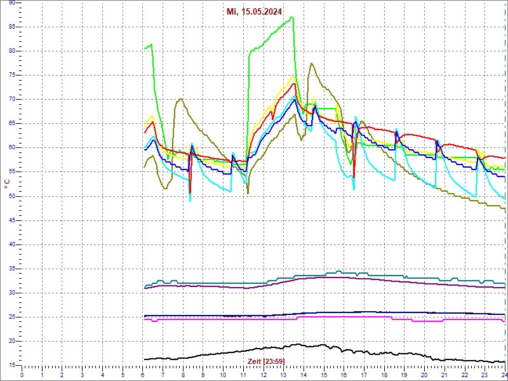Select hour 11 on the time axis

point(243,375)
